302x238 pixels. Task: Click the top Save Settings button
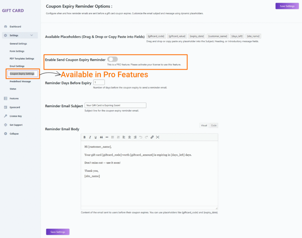(287, 6)
